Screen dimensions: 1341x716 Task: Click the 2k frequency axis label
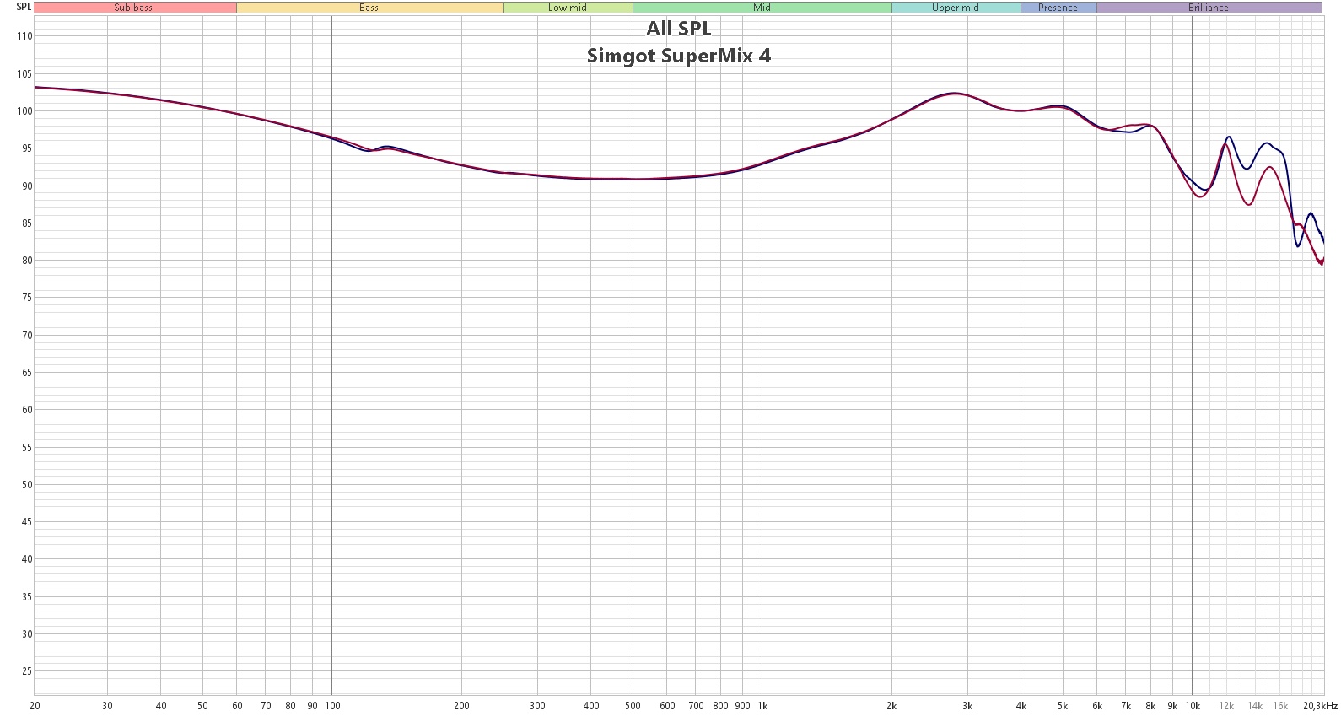tap(891, 706)
